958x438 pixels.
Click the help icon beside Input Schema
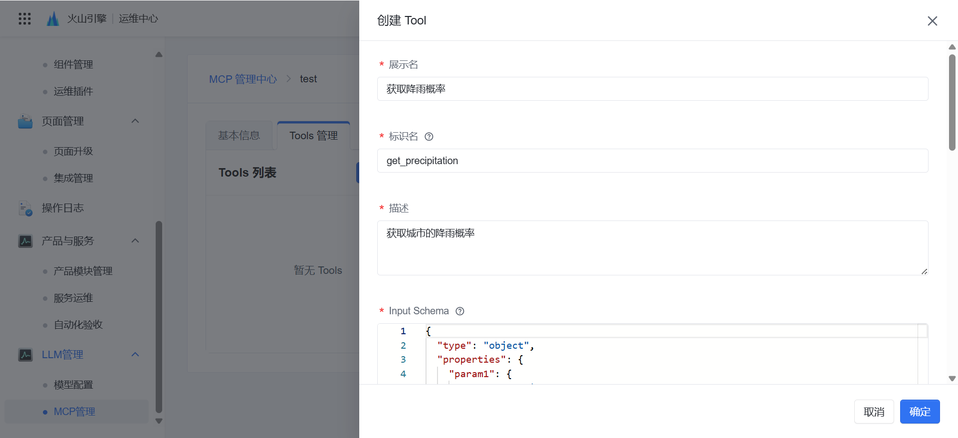460,311
